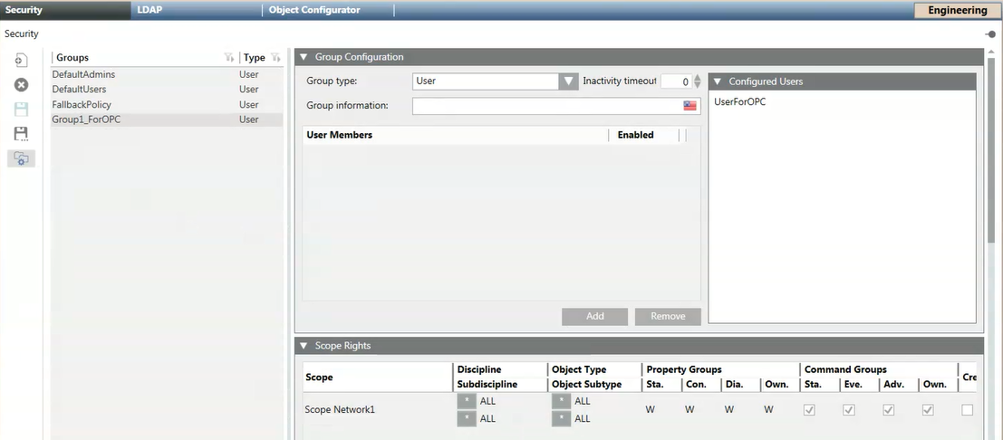The height and width of the screenshot is (440, 1003).
Task: Toggle the Eve. command group checkbox
Action: 848,410
